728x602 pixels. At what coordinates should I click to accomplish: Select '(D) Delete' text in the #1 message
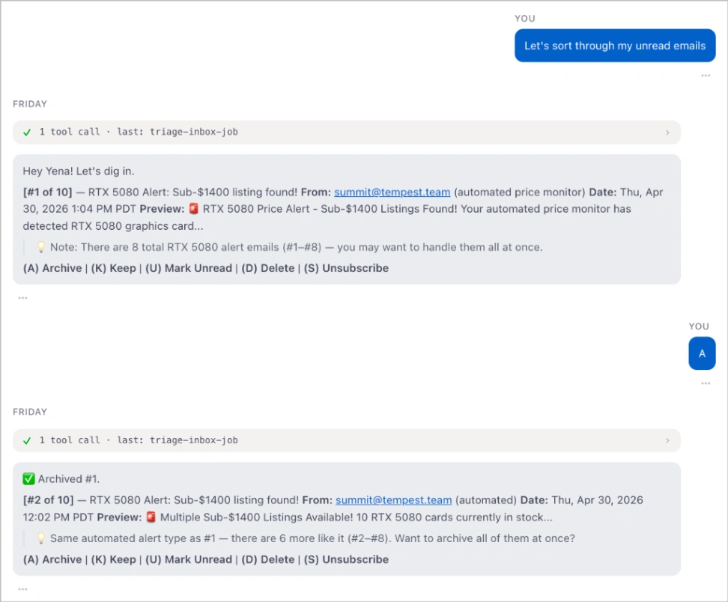(x=268, y=268)
